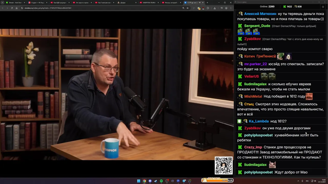Click the QR code overlay on video
Viewport: 328px width, 184px height.
pyautogui.click(x=224, y=166)
